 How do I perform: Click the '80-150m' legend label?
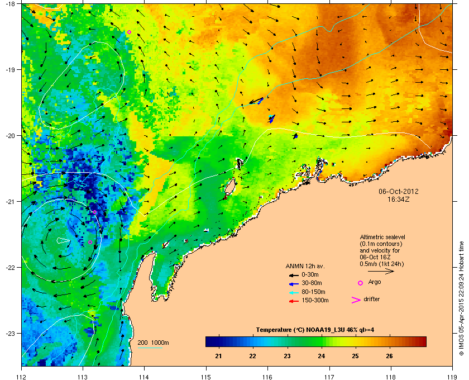pyautogui.click(x=313, y=292)
